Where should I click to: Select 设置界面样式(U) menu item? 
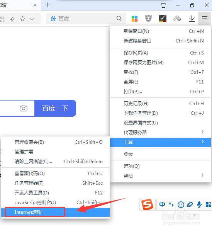click(160, 123)
